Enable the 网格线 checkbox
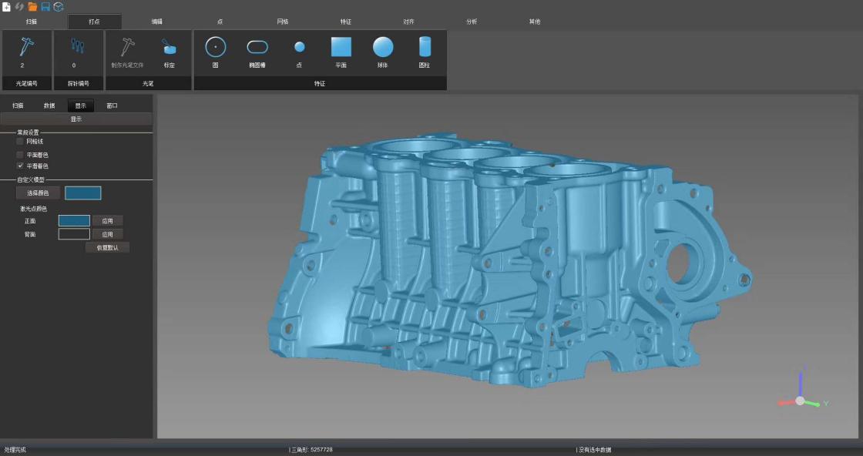The image size is (863, 456). pos(20,142)
